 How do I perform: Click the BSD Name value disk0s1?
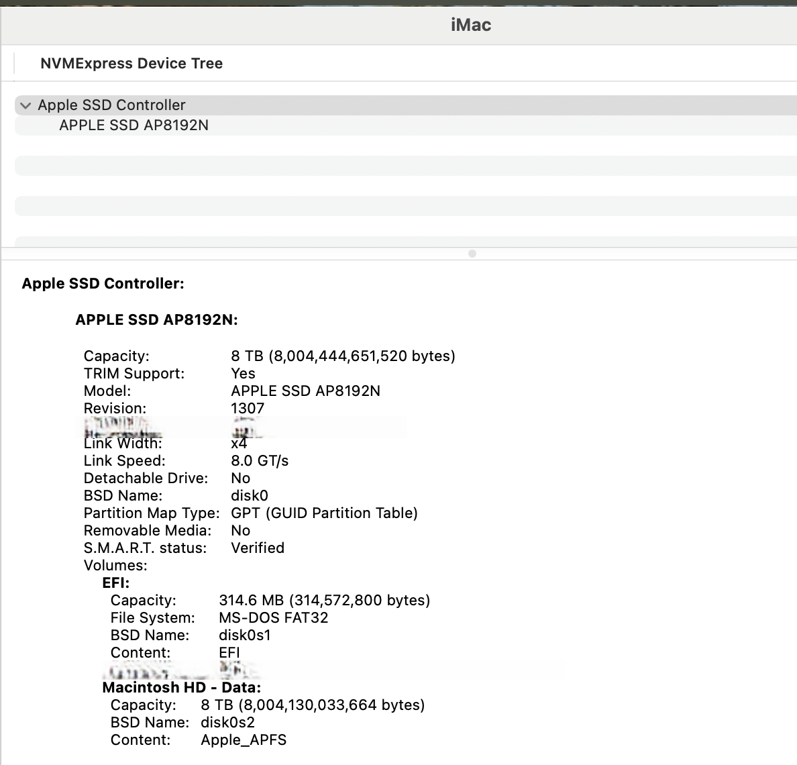click(x=244, y=635)
